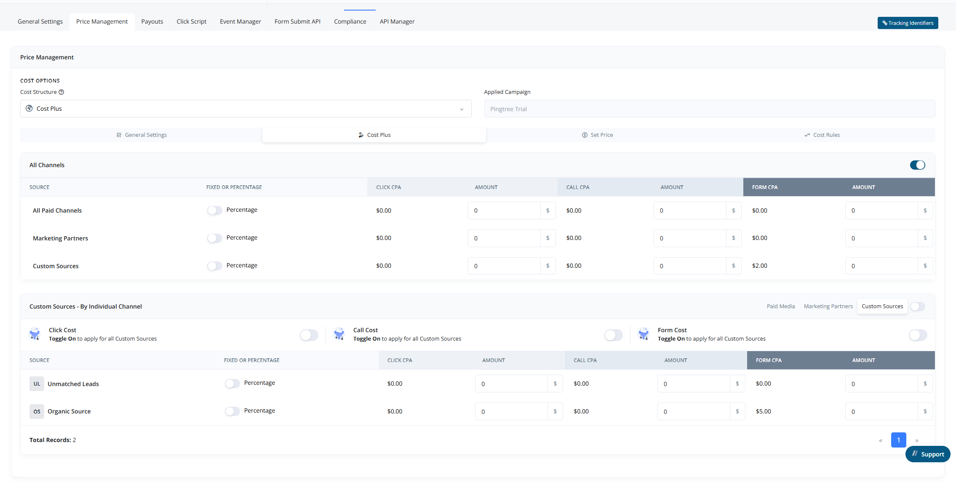Go to previous page with « arrow
Viewport: 956px width, 493px height.
tap(881, 440)
